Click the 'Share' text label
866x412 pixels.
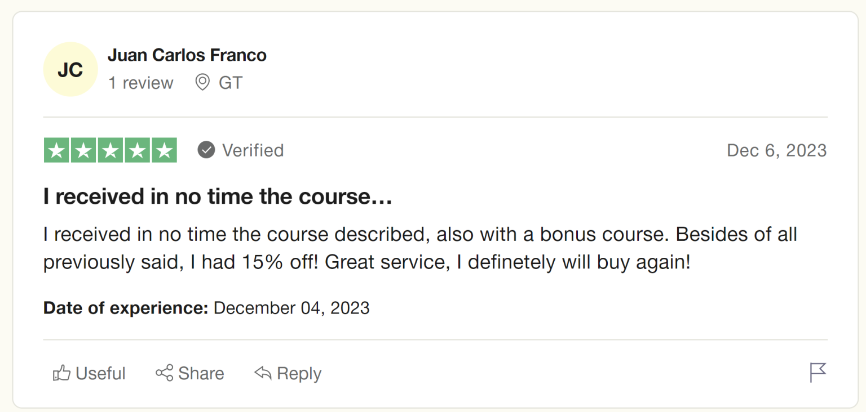(x=201, y=373)
